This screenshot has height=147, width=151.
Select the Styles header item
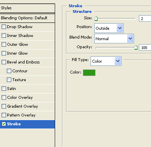(27, 8)
